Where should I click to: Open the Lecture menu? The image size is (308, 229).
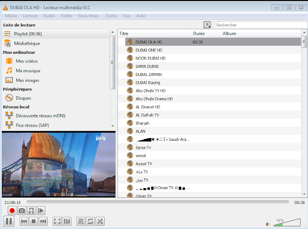point(30,16)
